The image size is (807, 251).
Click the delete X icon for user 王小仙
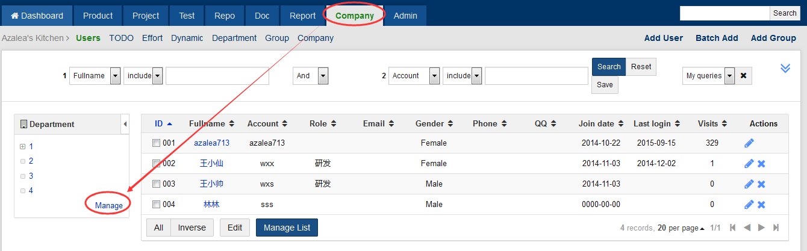tap(761, 164)
